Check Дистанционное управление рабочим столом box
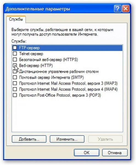136x165 pixels. pos(15,71)
